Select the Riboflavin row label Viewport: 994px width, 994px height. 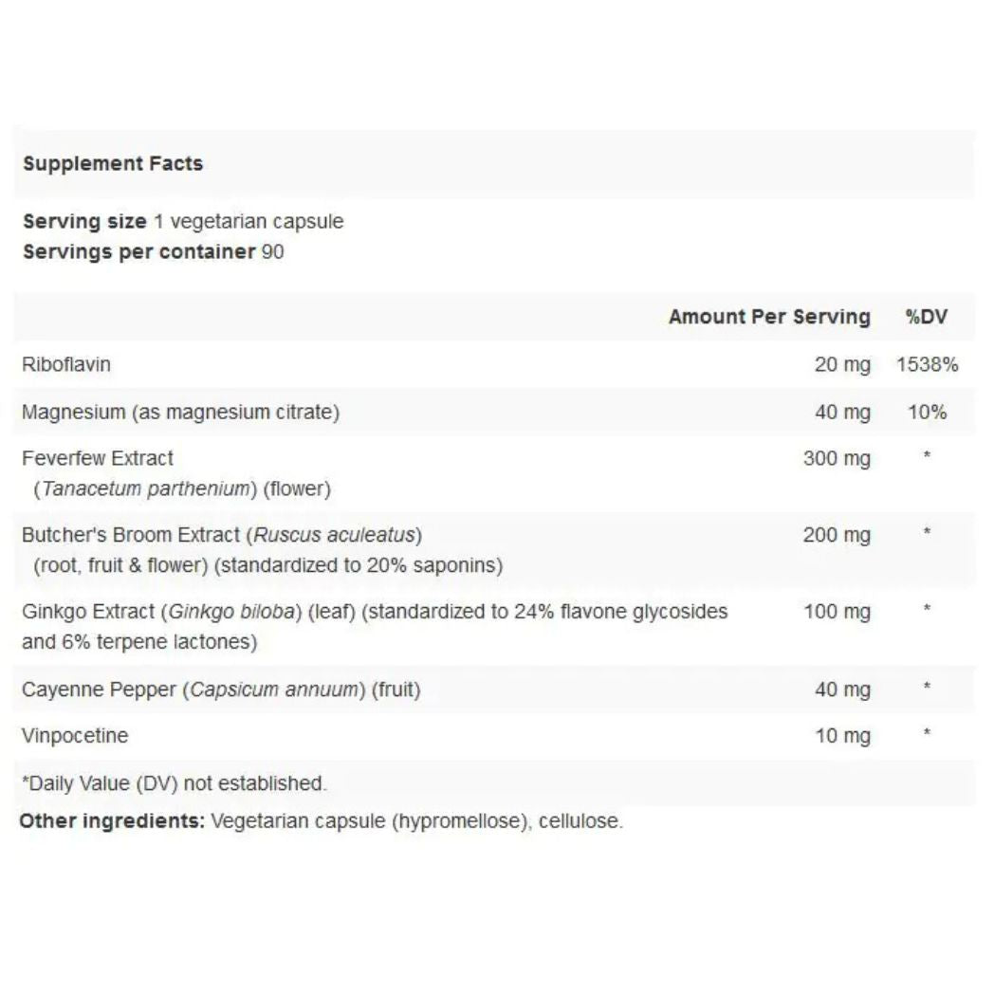tap(65, 364)
